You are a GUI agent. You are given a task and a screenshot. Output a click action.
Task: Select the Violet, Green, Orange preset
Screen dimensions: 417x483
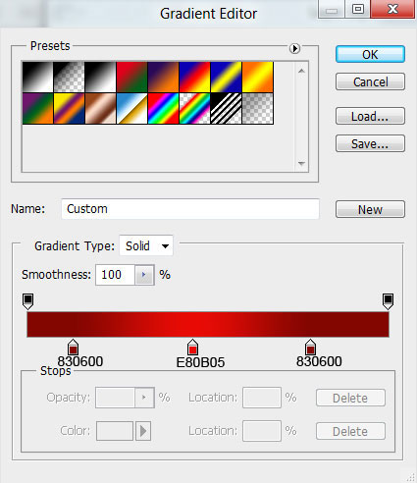[x=37, y=108]
